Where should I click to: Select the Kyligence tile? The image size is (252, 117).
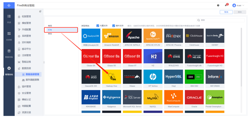tap(111, 99)
